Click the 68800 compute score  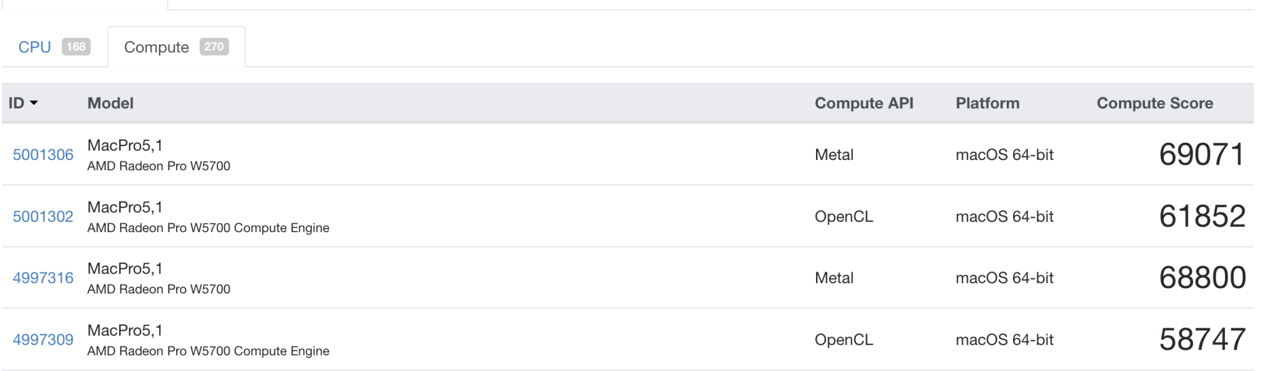(1202, 278)
